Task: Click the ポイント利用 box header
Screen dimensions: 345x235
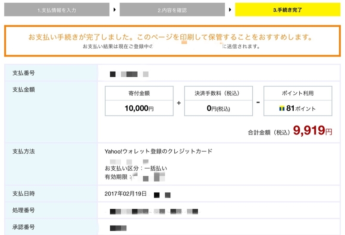Action: 298,93
